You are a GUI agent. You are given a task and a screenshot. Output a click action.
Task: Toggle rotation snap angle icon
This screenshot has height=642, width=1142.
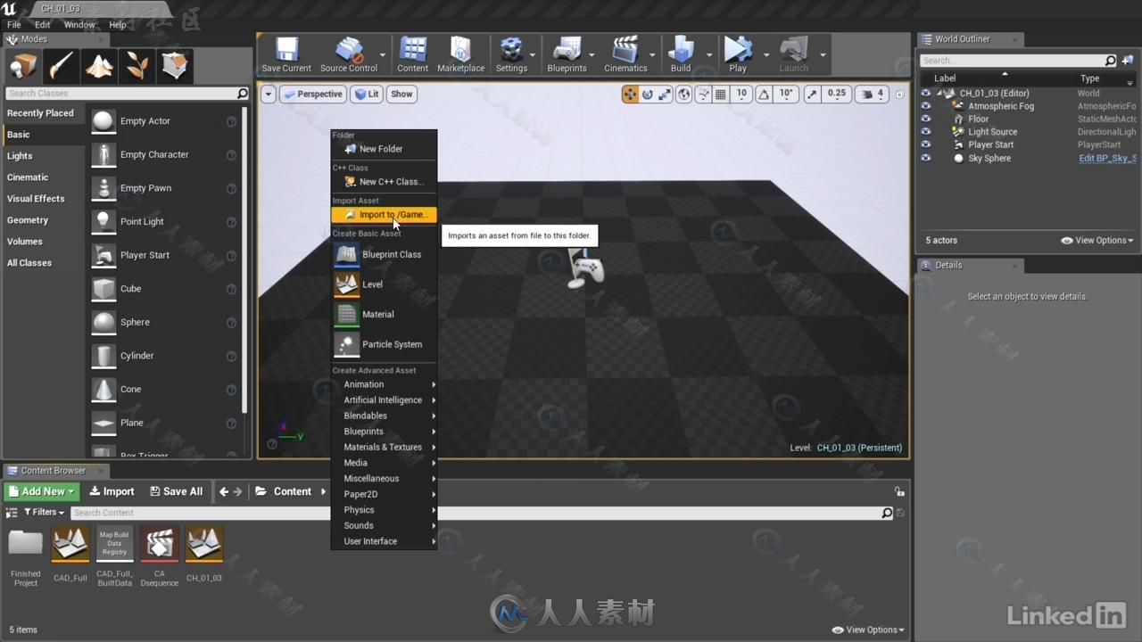tap(764, 94)
